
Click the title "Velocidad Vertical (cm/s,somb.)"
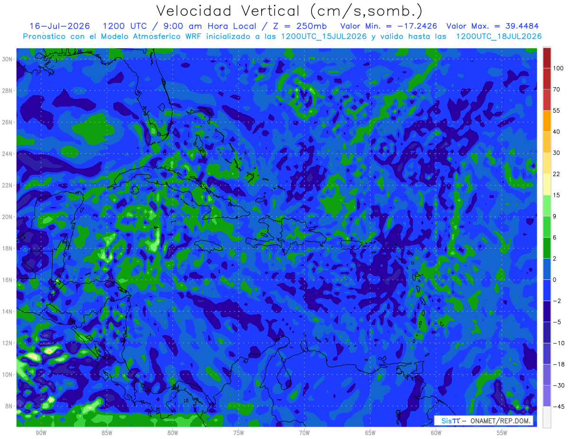pyautogui.click(x=289, y=11)
